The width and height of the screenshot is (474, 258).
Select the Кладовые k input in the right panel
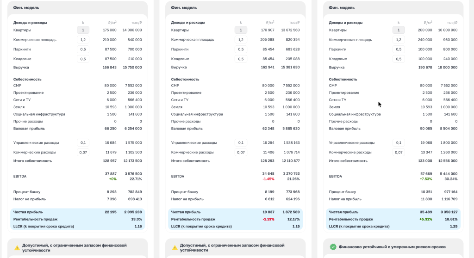[399, 59]
